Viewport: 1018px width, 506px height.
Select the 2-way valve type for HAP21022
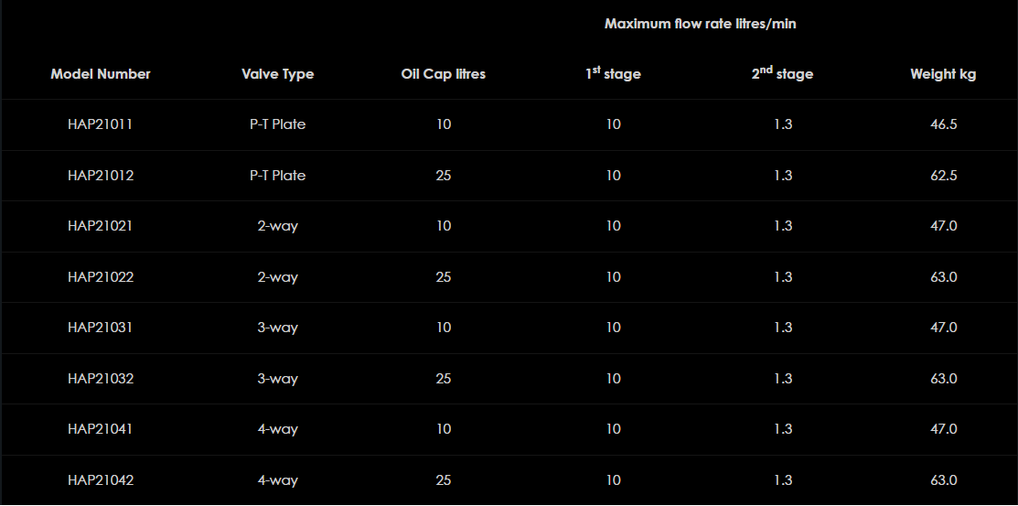(x=277, y=277)
